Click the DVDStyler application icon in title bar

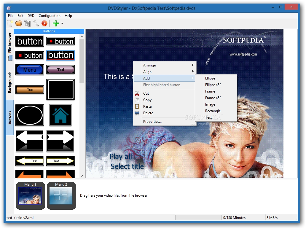pos(9,8)
